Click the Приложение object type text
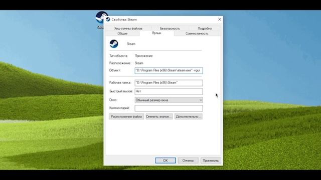 pos(144,55)
